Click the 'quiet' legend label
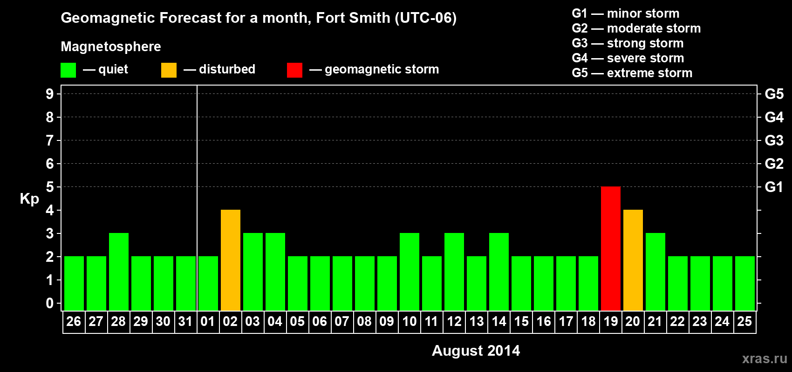Screen dimensions: 792x372 coord(113,70)
